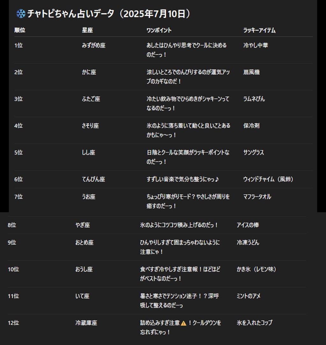Viewport: 326px width, 345px height.
Task: Click the かに座 cell
Action: click(x=89, y=72)
